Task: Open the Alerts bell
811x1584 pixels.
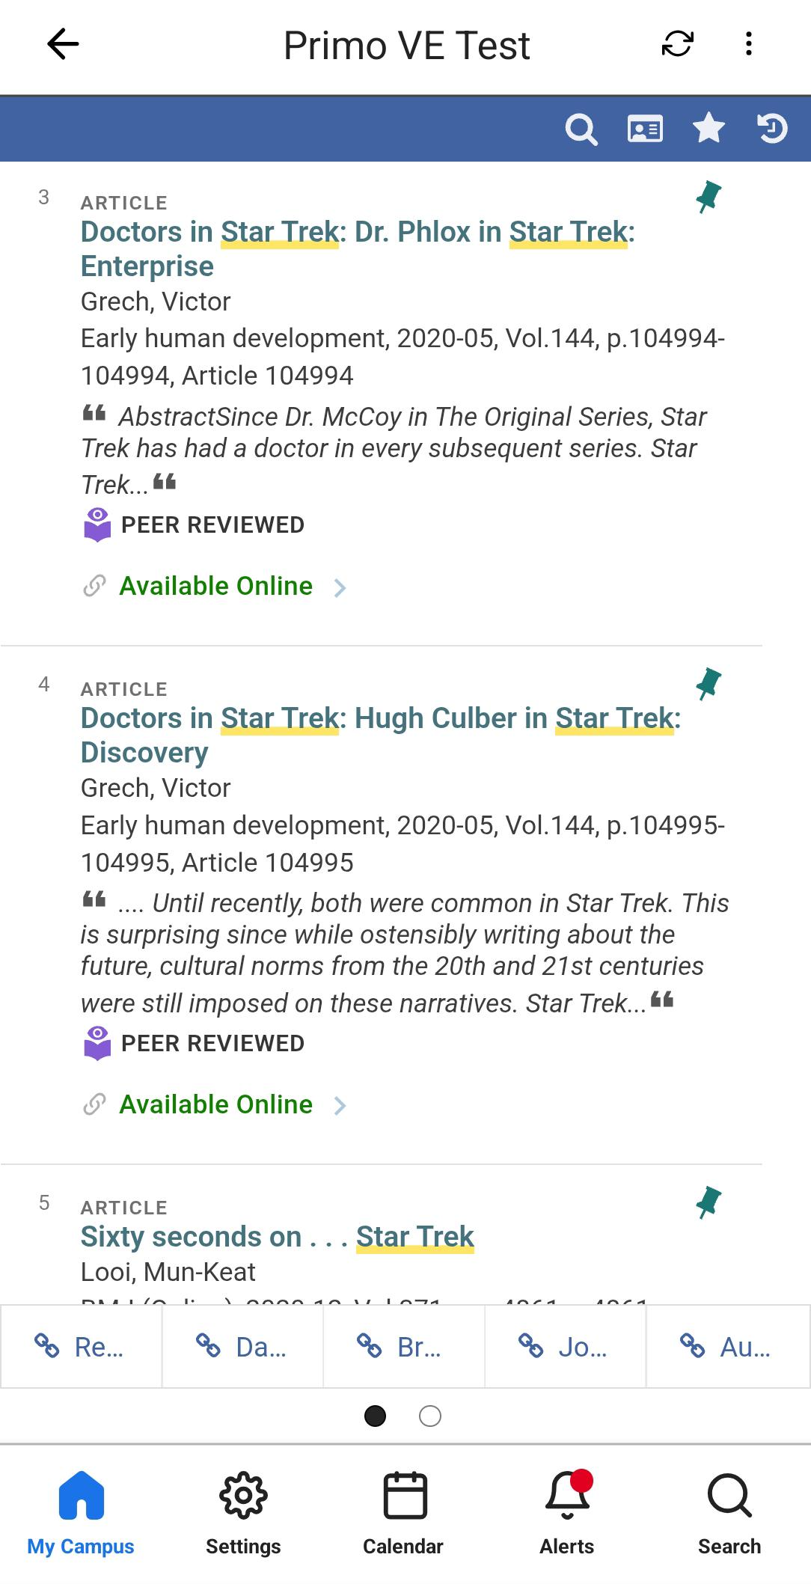Action: click(567, 1510)
